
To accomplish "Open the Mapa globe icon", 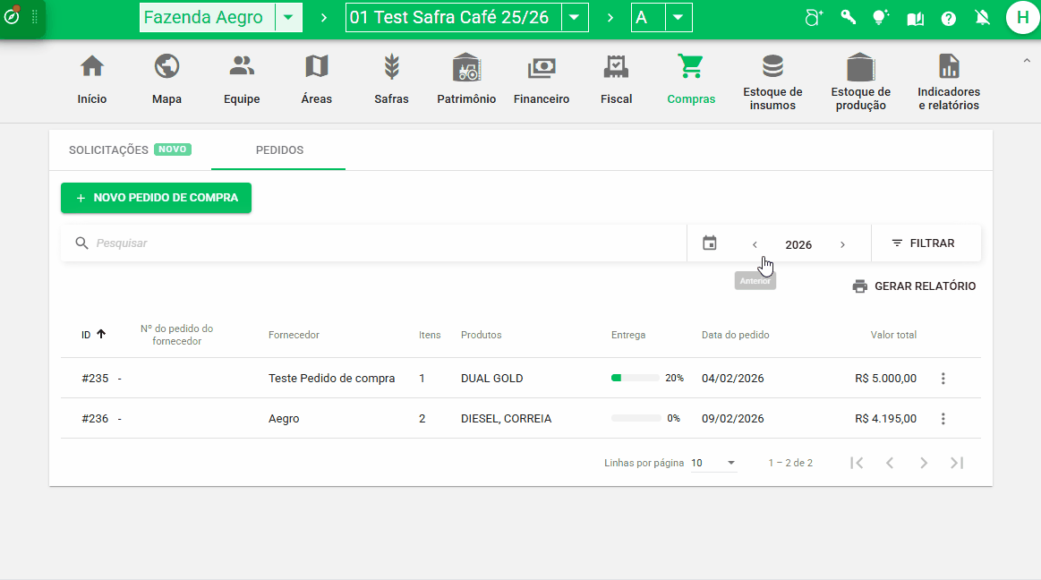I will click(166, 67).
